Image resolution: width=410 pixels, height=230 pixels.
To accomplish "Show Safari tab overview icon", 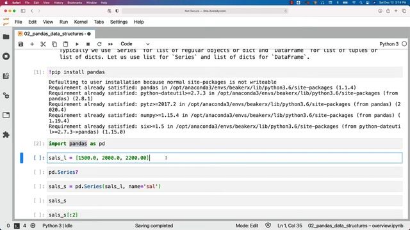I will pos(404,11).
